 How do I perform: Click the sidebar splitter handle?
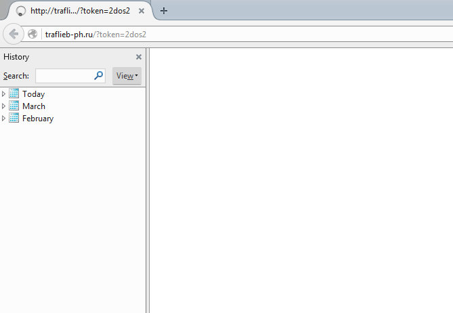(x=148, y=181)
